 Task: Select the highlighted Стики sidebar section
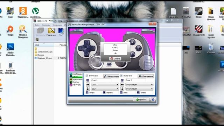tap(76, 77)
